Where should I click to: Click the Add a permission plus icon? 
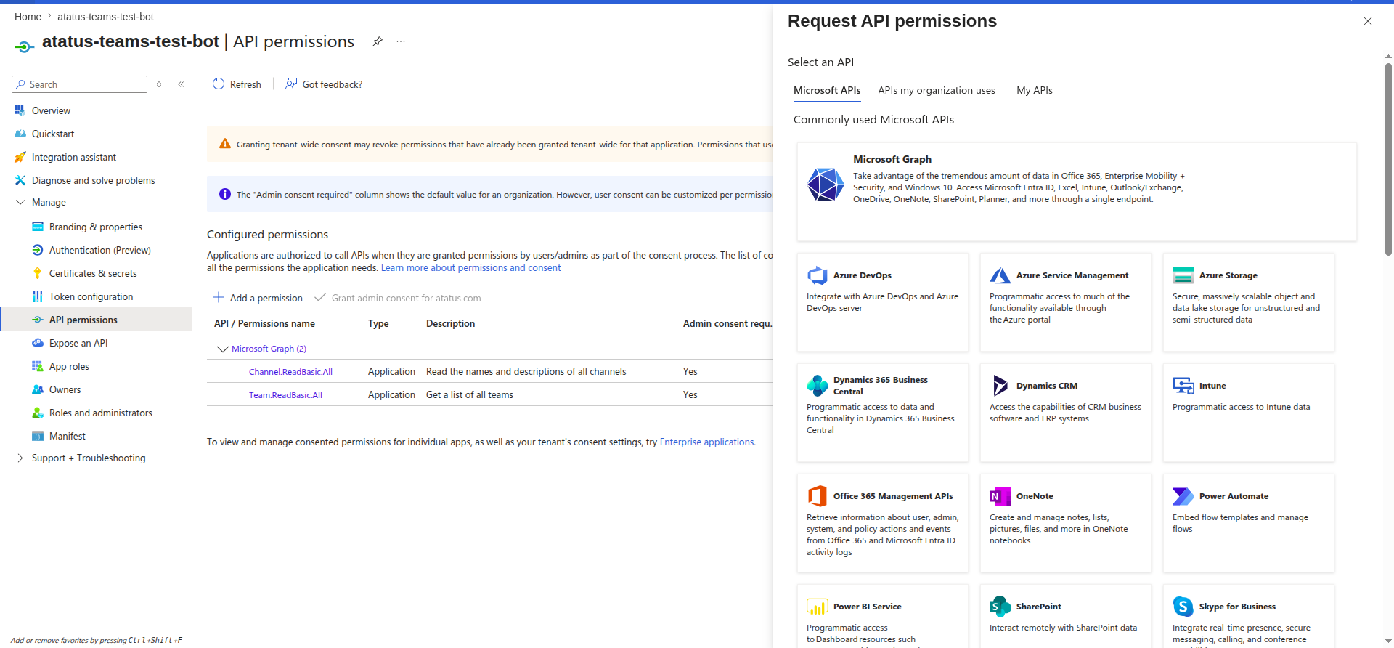pyautogui.click(x=219, y=297)
